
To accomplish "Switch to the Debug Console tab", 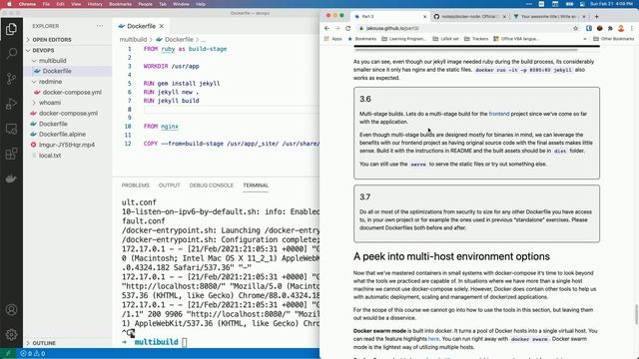I will (x=211, y=185).
